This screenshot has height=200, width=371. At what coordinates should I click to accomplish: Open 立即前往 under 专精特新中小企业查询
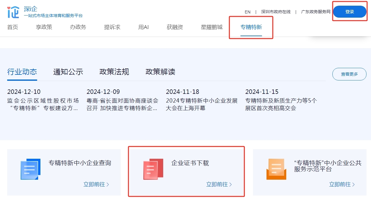pyautogui.click(x=96, y=184)
